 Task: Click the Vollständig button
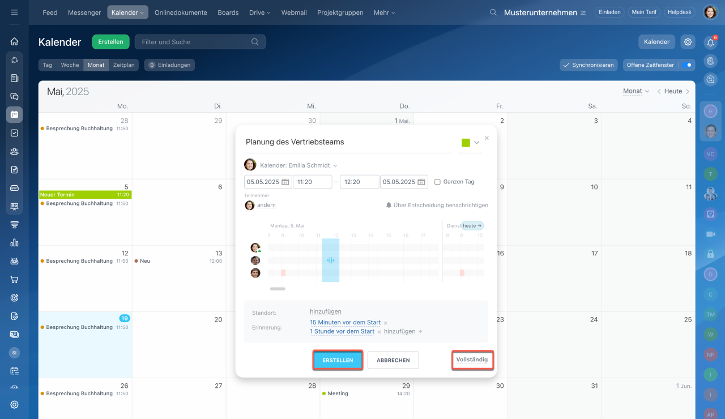472,360
